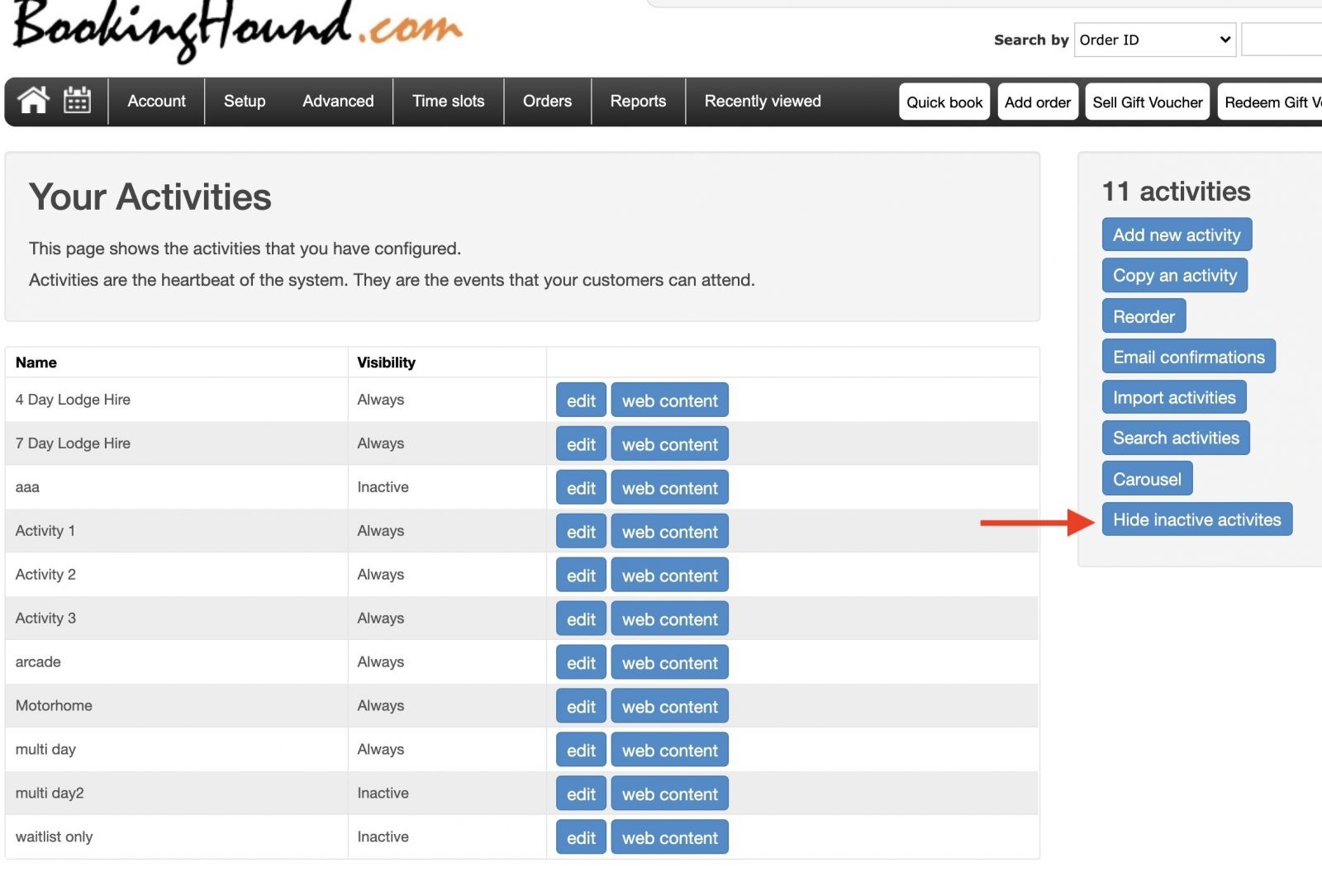
Task: Open Search activities
Action: point(1176,438)
